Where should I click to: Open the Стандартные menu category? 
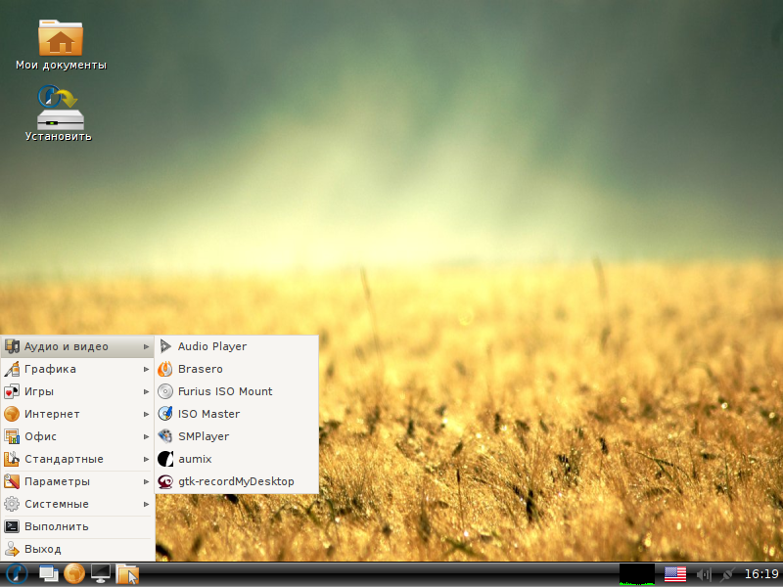pyautogui.click(x=77, y=459)
